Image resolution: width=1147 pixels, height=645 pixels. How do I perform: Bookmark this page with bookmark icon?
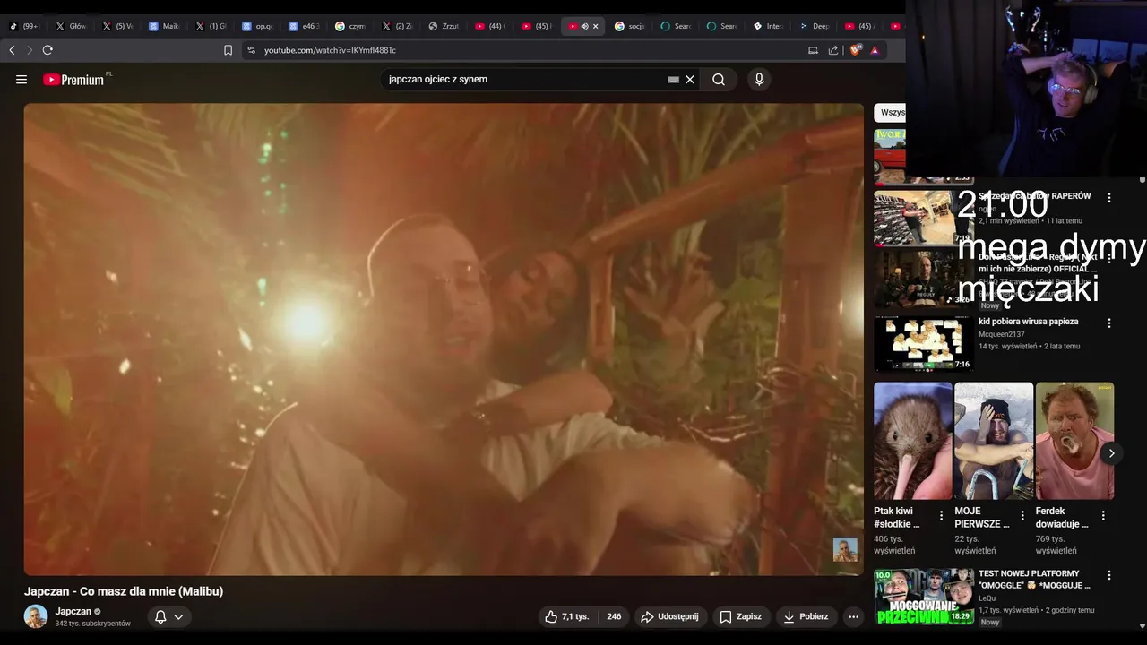pos(228,50)
